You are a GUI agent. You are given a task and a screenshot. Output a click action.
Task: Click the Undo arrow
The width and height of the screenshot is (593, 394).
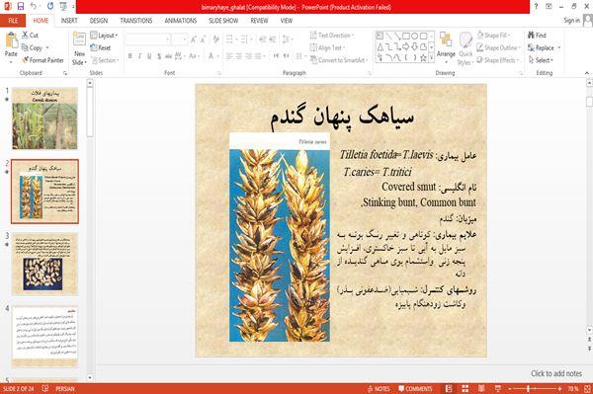pos(34,6)
